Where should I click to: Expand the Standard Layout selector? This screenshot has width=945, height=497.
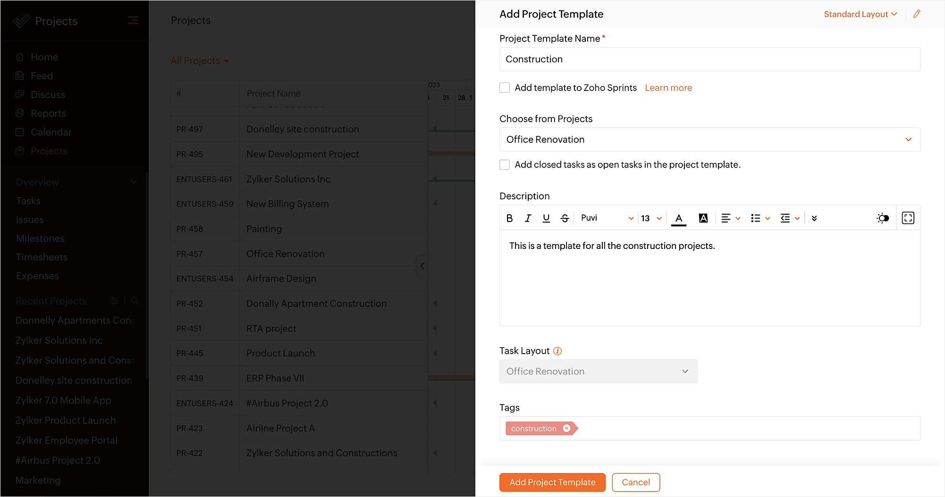pyautogui.click(x=860, y=14)
